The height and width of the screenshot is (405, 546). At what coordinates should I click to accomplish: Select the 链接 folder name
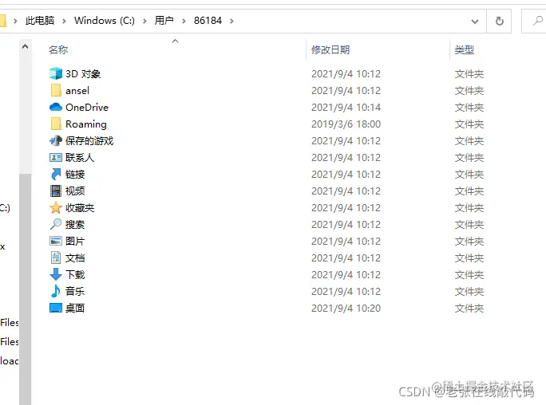[x=75, y=174]
